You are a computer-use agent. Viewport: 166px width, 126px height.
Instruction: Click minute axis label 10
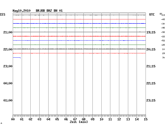click(101, 119)
